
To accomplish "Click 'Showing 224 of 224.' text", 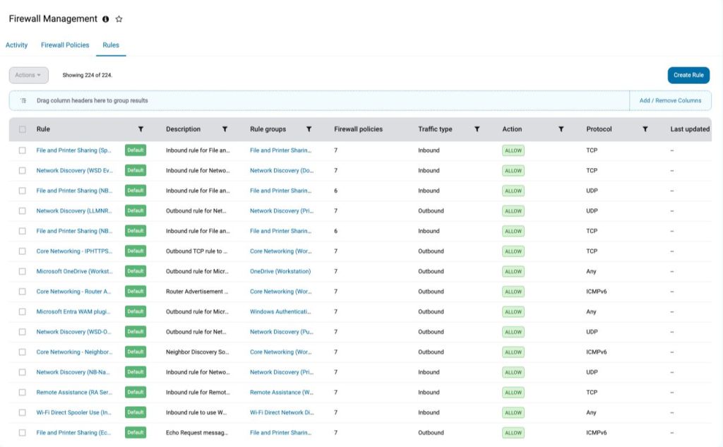I will [87, 75].
